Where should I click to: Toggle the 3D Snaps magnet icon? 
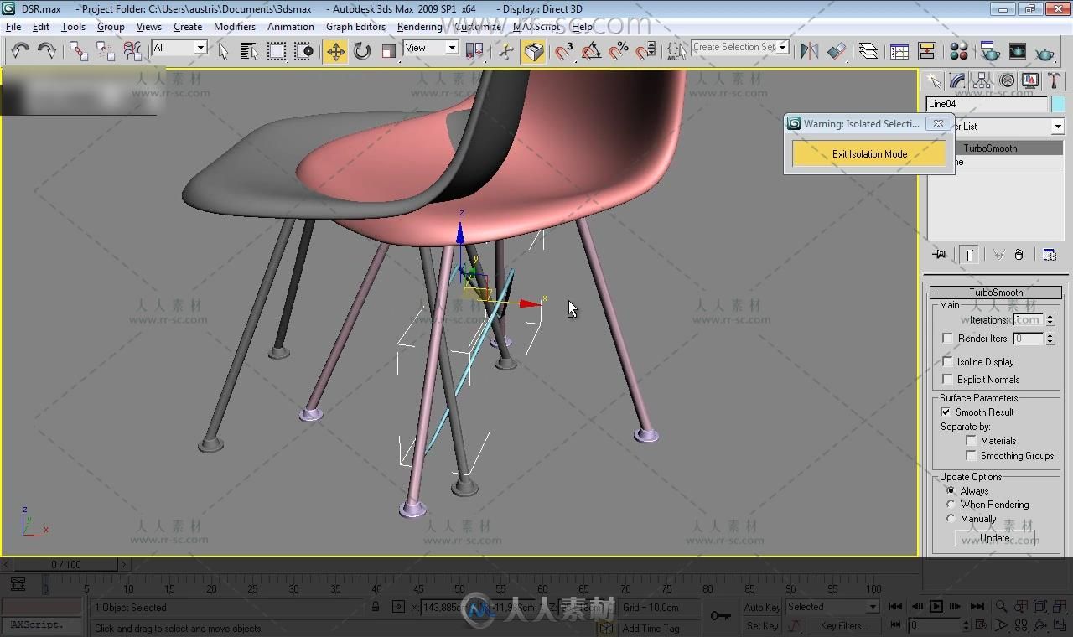[565, 51]
